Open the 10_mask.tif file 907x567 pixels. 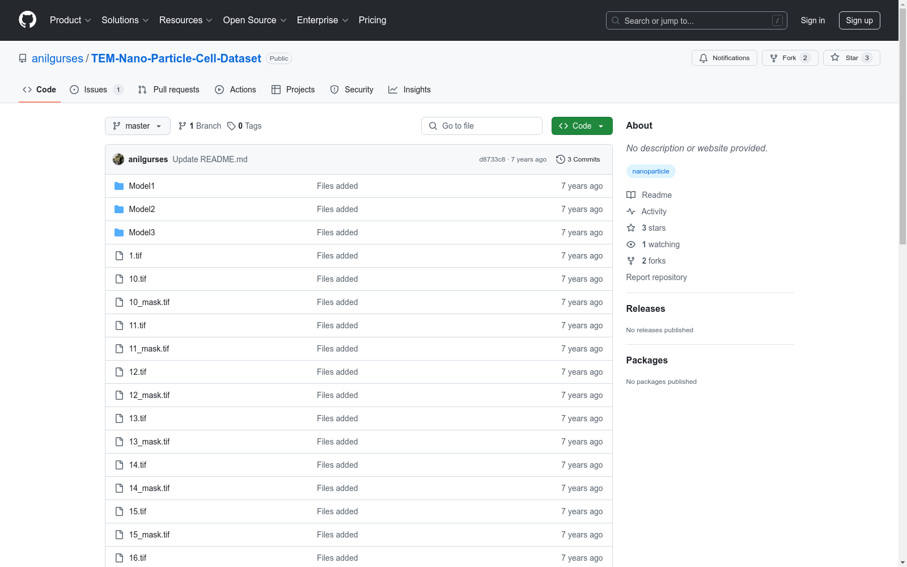149,302
